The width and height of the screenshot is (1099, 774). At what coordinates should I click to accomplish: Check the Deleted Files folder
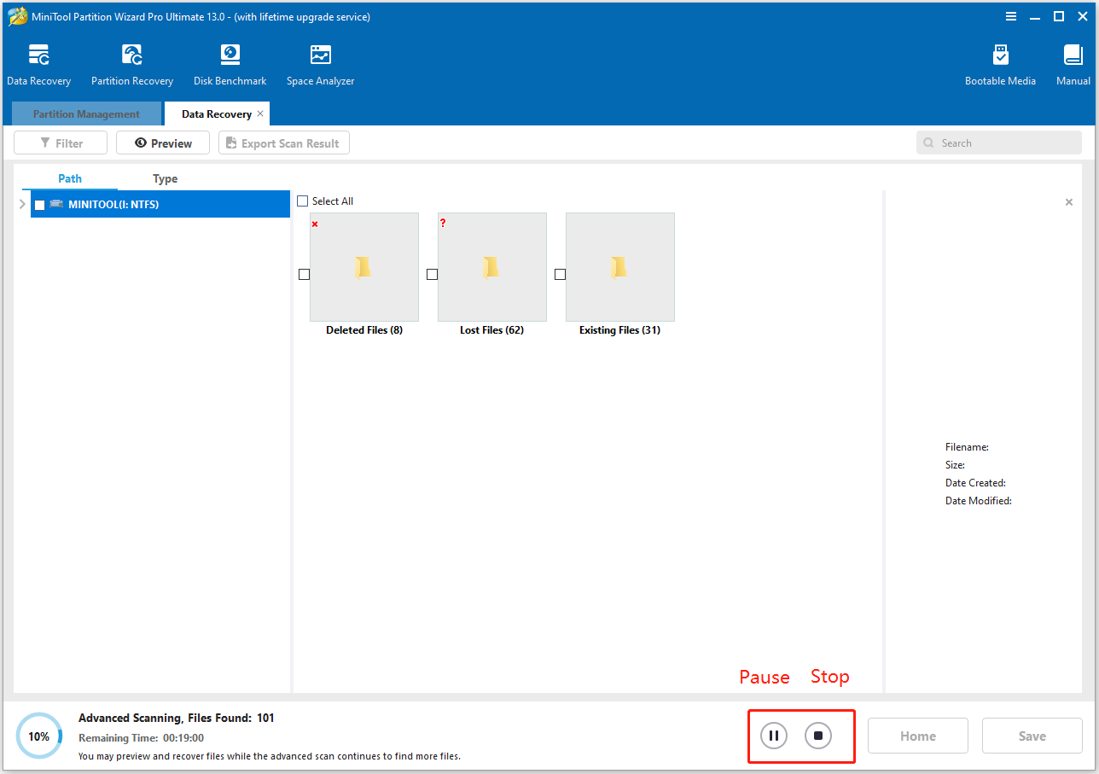point(304,274)
